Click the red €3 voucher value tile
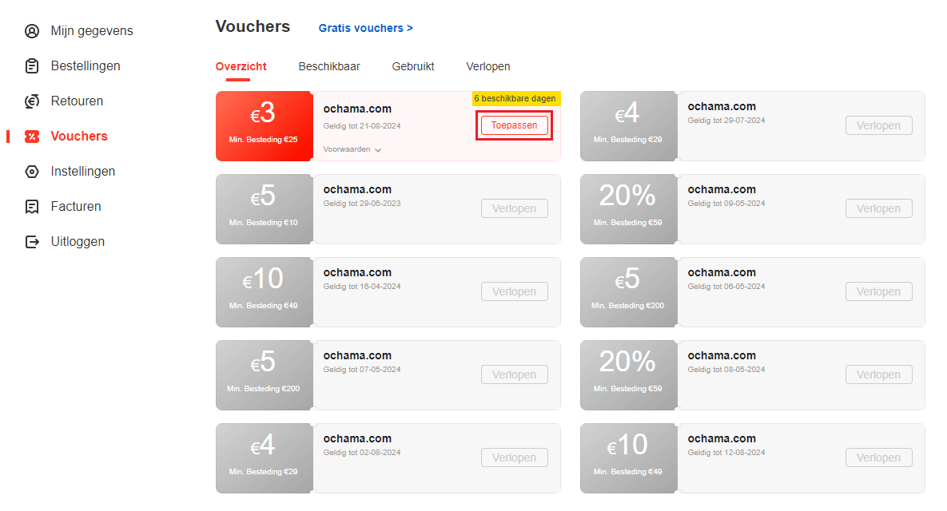This screenshot has height=511, width=947. coord(264,125)
